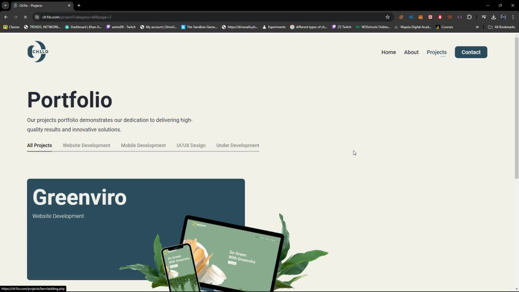The height and width of the screenshot is (292, 519).
Task: Open the Mapúa Digital Acad bookmark
Action: click(413, 27)
